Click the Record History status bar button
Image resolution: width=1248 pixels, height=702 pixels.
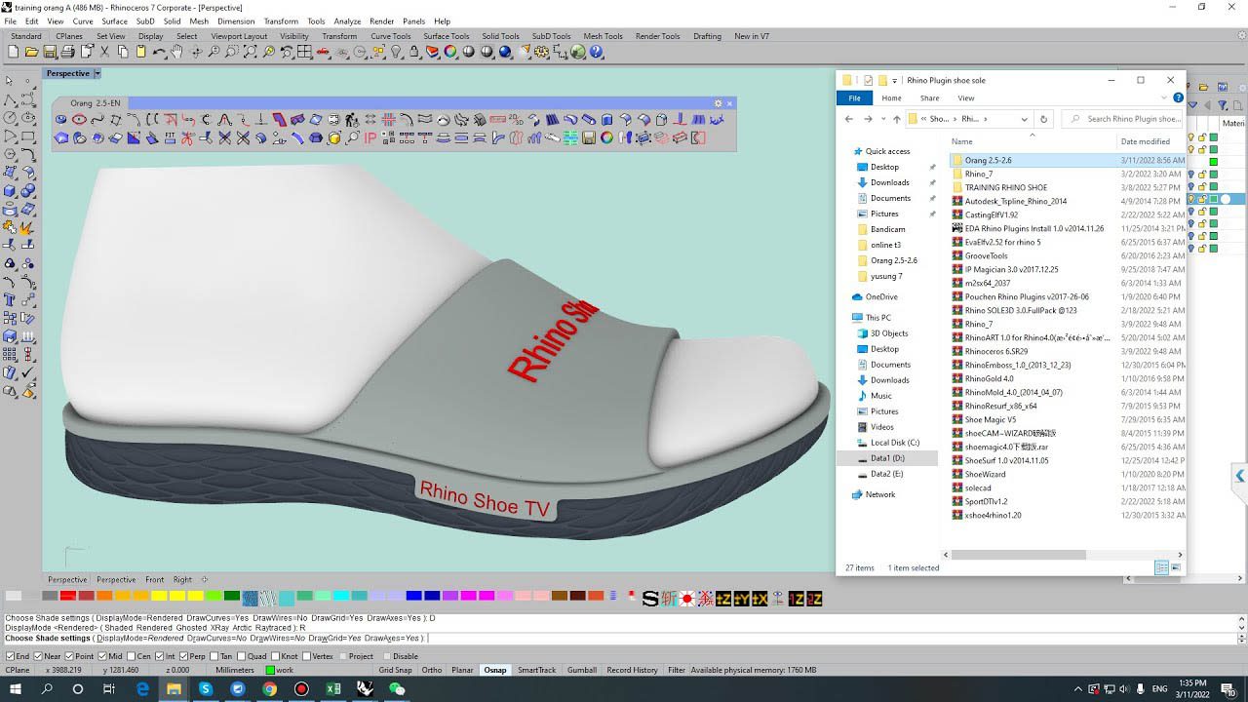click(x=632, y=670)
